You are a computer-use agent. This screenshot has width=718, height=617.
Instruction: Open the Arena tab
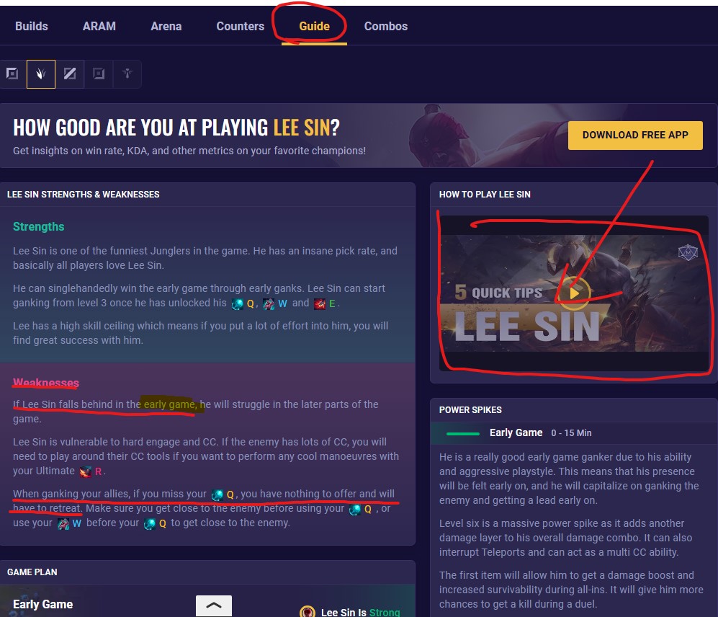pyautogui.click(x=166, y=26)
